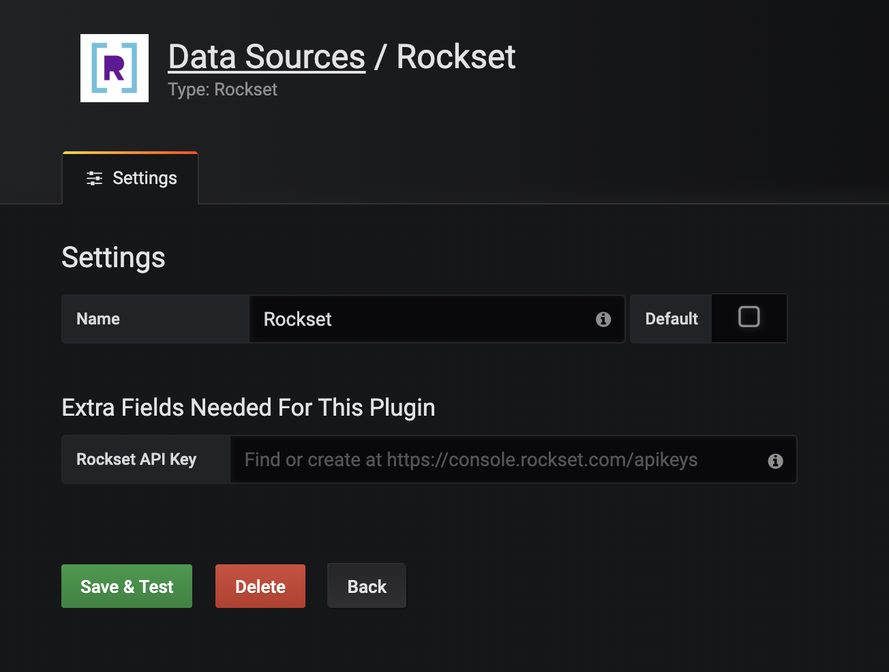Click the Back button
Image resolution: width=889 pixels, height=672 pixels.
point(367,586)
